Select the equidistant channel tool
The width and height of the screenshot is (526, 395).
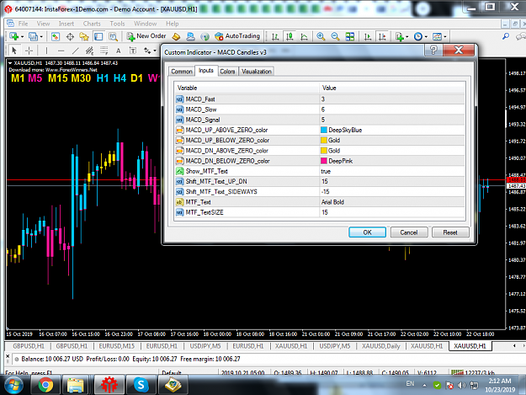coord(89,51)
